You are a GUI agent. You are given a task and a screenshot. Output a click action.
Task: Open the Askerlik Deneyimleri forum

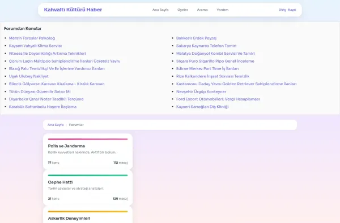point(69,218)
